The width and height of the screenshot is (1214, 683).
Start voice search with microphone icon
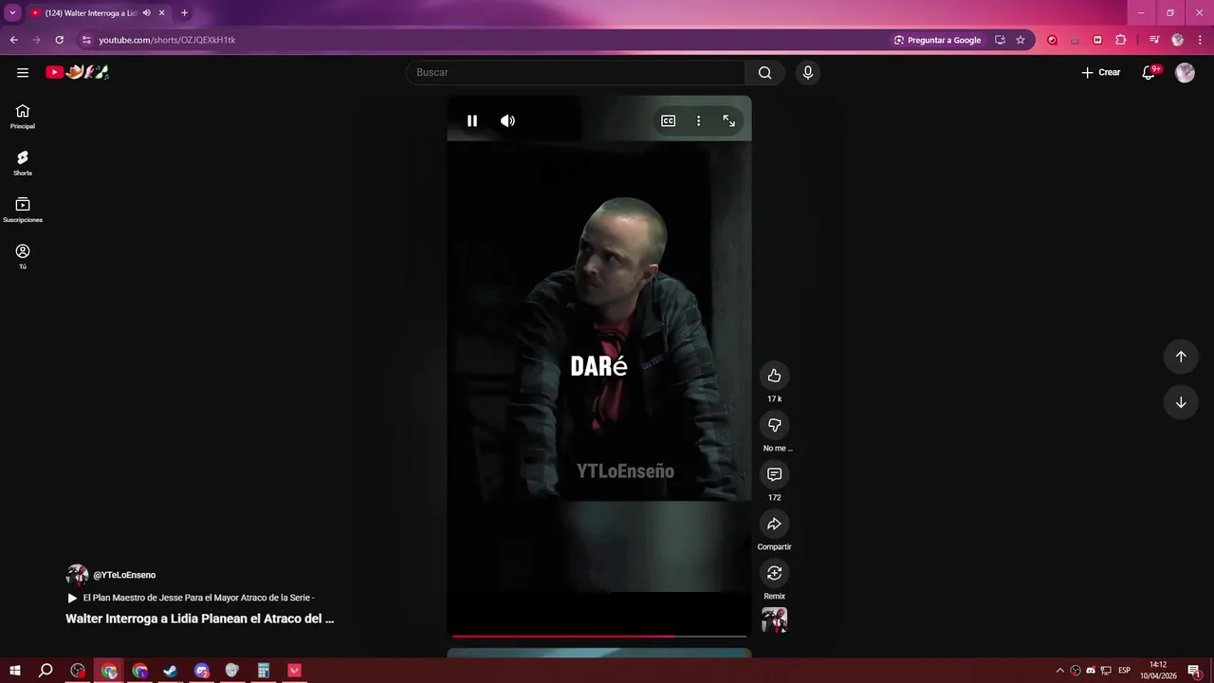tap(808, 72)
